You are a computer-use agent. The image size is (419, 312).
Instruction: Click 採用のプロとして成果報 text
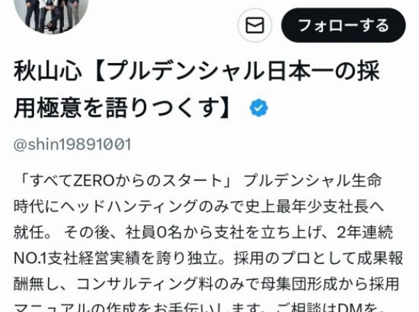coord(319,258)
